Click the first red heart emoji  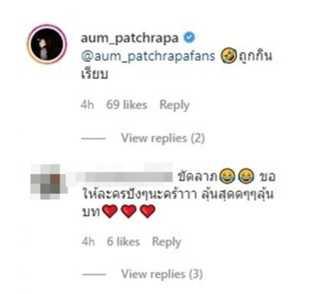(x=110, y=211)
